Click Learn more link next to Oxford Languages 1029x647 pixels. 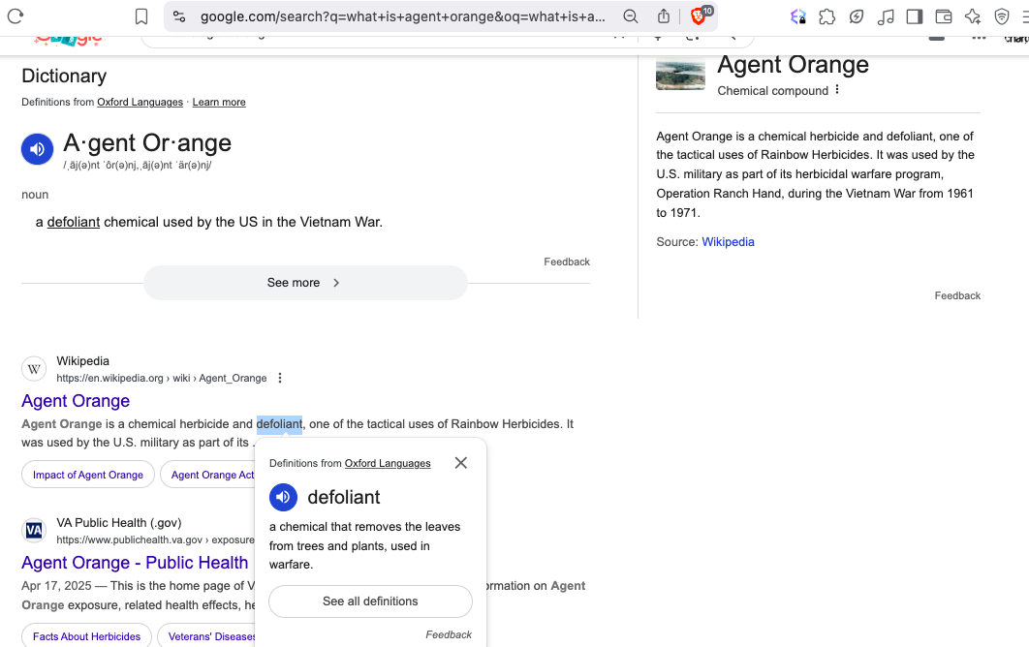click(x=219, y=102)
